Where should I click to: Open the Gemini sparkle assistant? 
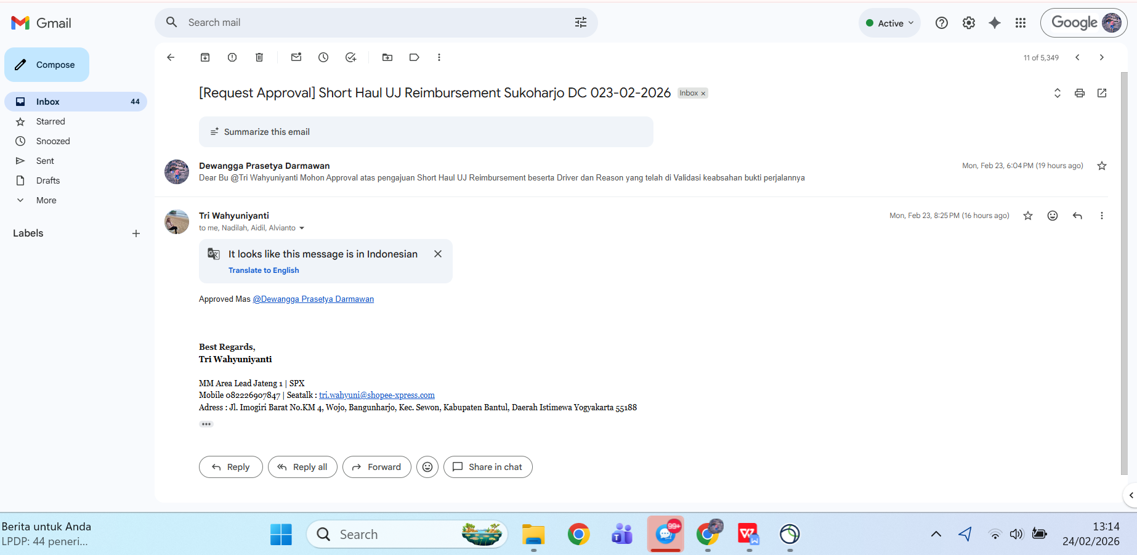point(995,23)
